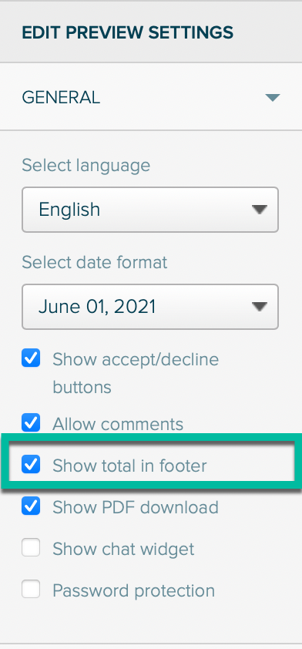Open the June 01, 2021 date format dropdown

tap(150, 307)
